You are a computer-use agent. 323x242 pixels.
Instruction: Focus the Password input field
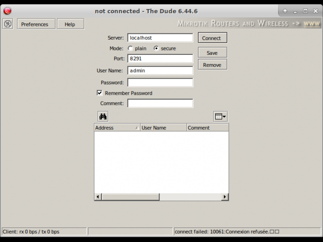[x=160, y=83]
